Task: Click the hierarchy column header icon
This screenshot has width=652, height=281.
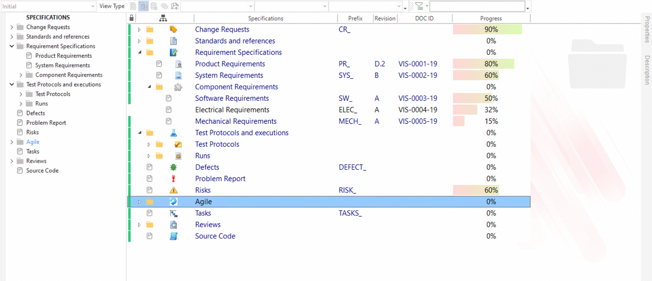Action: tap(163, 18)
